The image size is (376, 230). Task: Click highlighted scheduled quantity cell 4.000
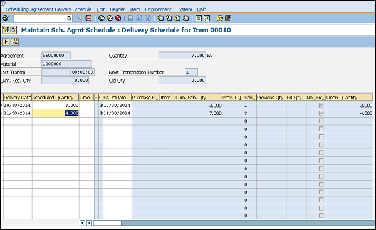pyautogui.click(x=55, y=113)
